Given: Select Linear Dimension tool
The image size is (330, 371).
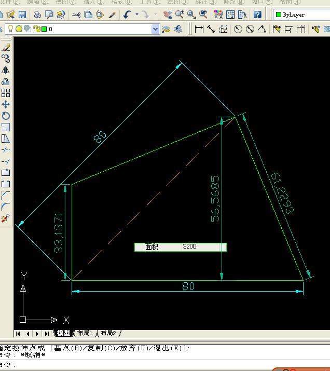Looking at the screenshot, I should [199, 29].
